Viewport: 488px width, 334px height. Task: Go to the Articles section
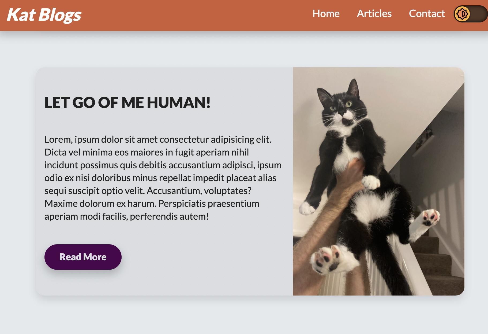374,14
